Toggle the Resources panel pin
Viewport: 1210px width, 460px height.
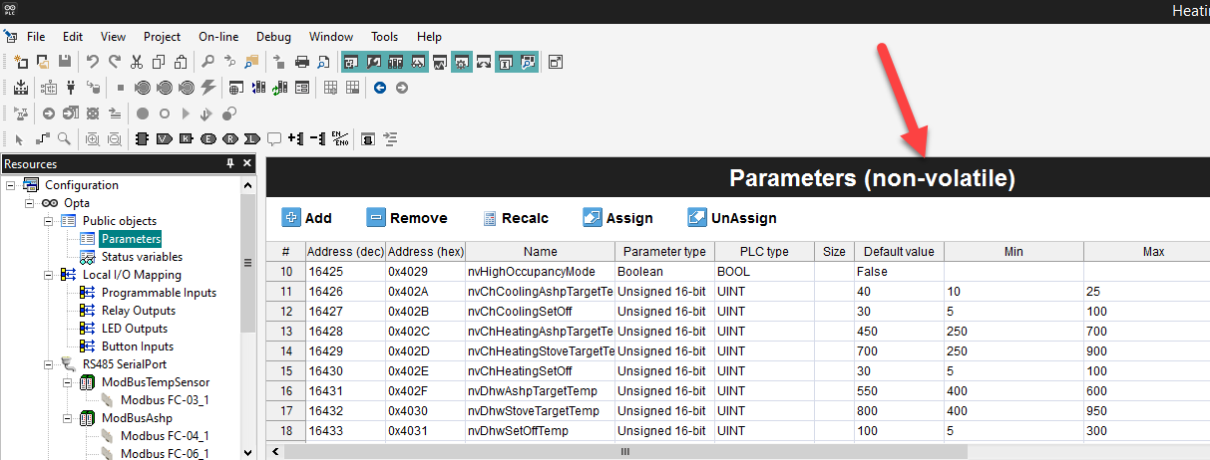tap(230, 164)
